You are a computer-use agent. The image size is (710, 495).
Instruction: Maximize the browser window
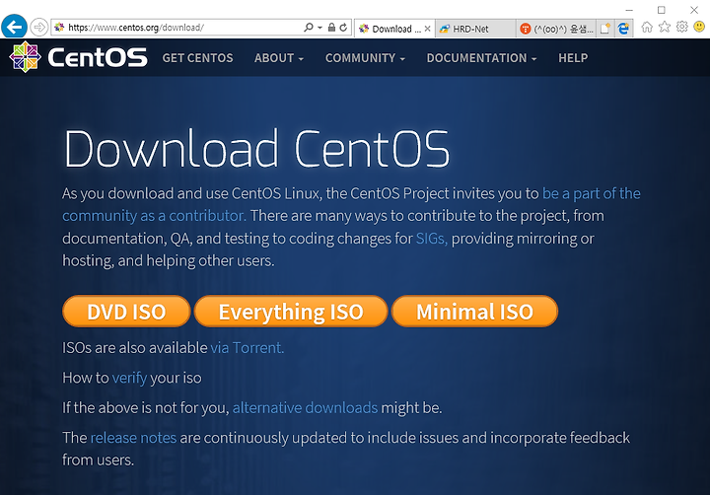pos(662,10)
